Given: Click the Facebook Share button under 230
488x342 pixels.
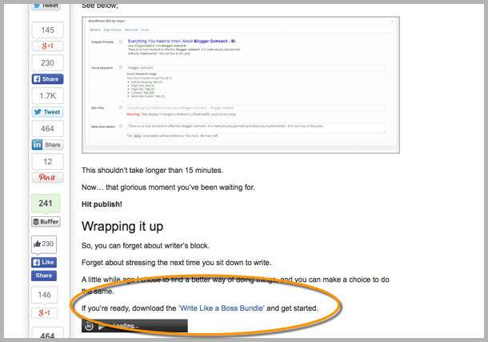Looking at the screenshot, I should pos(48,79).
